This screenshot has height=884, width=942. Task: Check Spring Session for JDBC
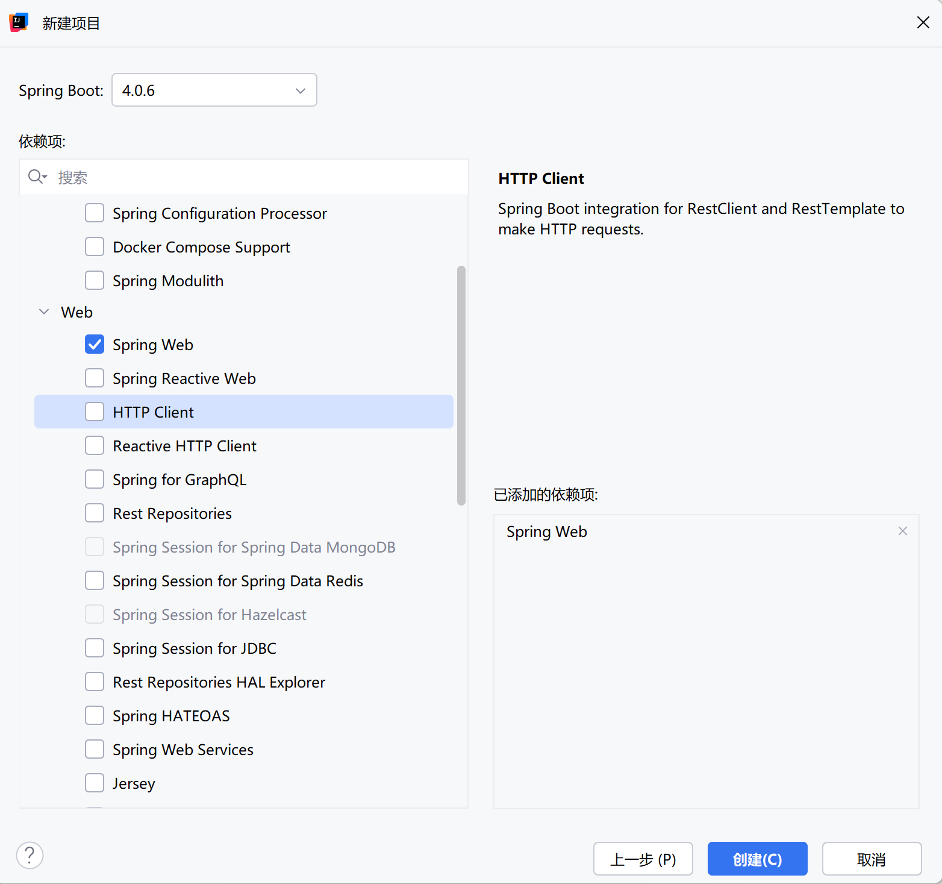pos(95,648)
